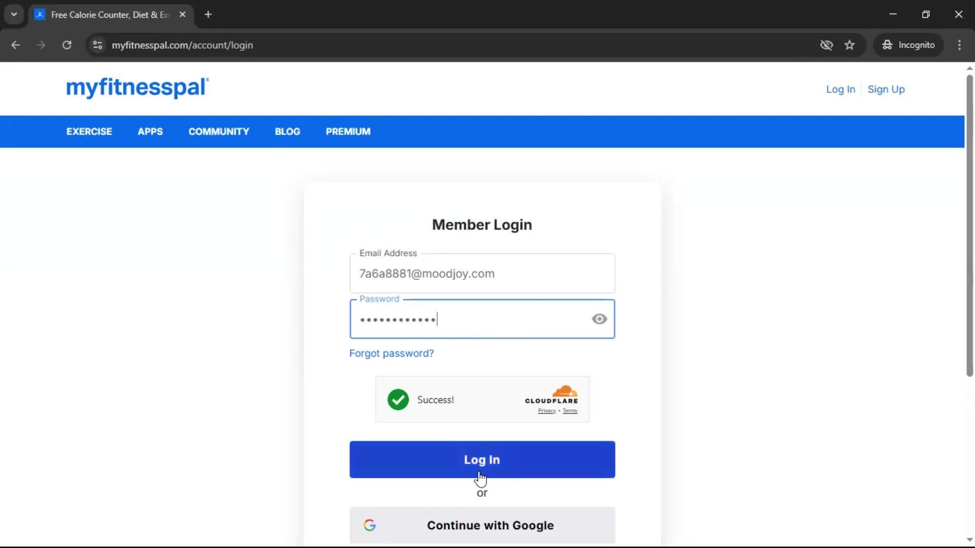This screenshot has width=975, height=548.
Task: Restore down the browser window
Action: click(x=926, y=14)
